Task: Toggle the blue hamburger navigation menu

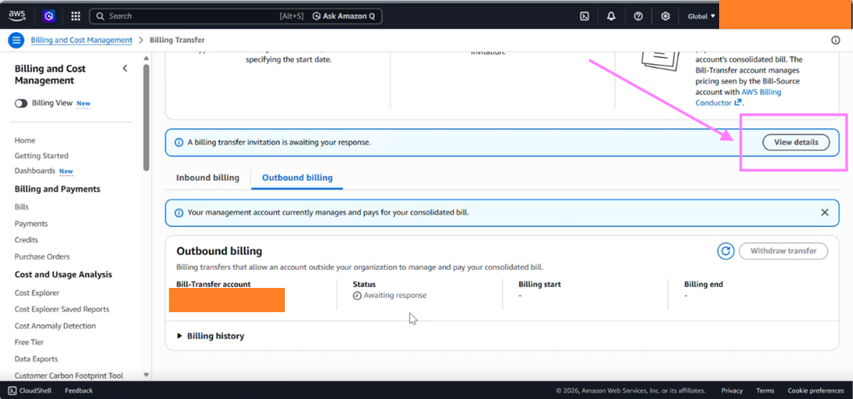Action: (16, 40)
